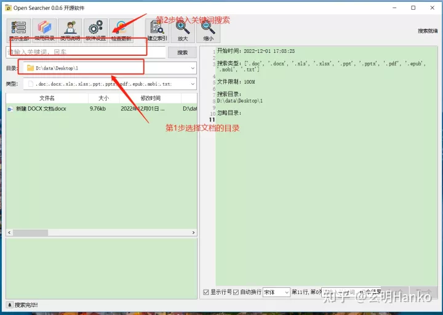
Task: Click the 缩小 zoom out magnifier
Action: [x=208, y=31]
